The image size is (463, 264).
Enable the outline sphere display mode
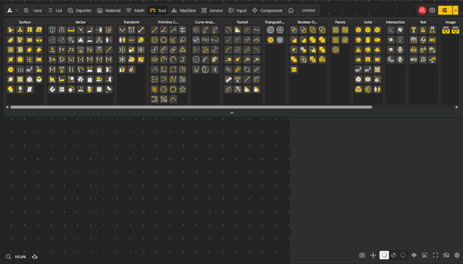pos(403,255)
